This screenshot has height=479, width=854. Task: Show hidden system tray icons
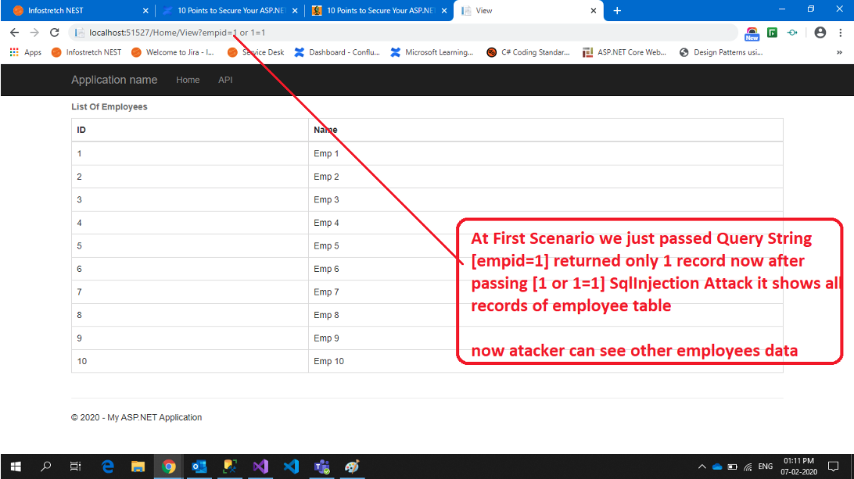701,466
